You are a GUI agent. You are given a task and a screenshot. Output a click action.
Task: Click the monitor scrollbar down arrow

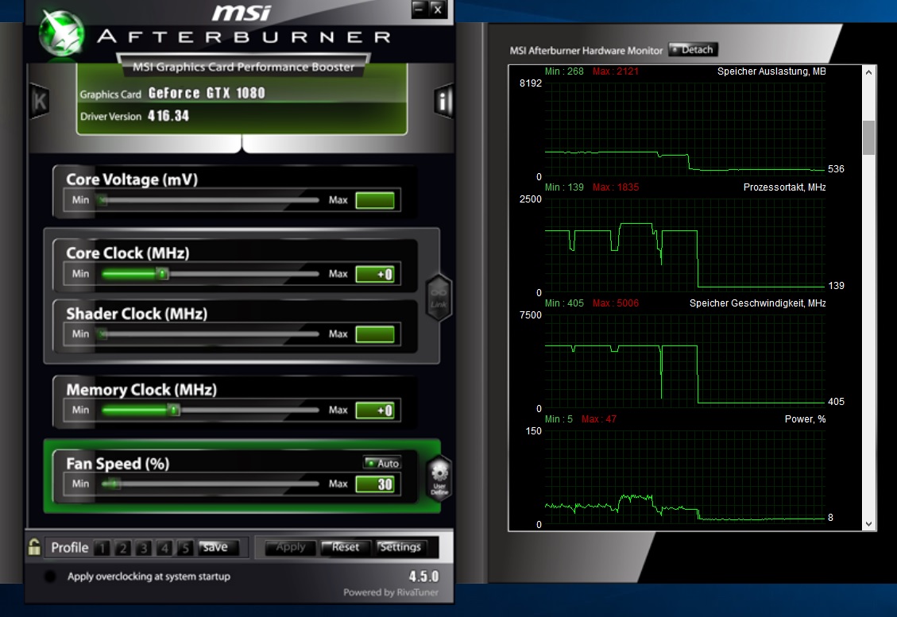click(x=869, y=524)
